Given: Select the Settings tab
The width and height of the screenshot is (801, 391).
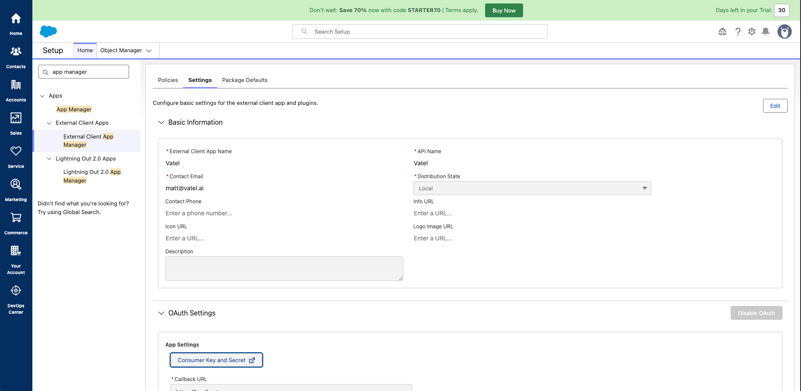Looking at the screenshot, I should point(200,80).
